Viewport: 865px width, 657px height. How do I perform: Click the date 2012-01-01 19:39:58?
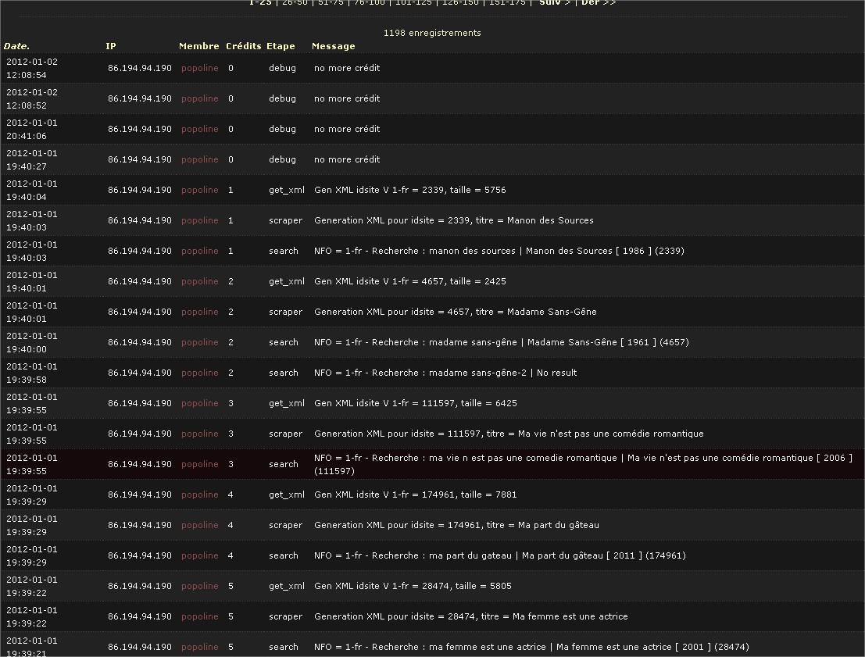click(32, 373)
